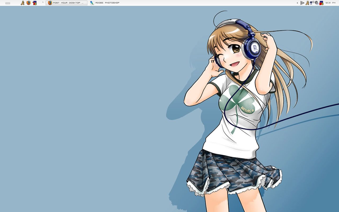
Task: Expand hidden system tray icons arrow
Action: click(x=297, y=3)
